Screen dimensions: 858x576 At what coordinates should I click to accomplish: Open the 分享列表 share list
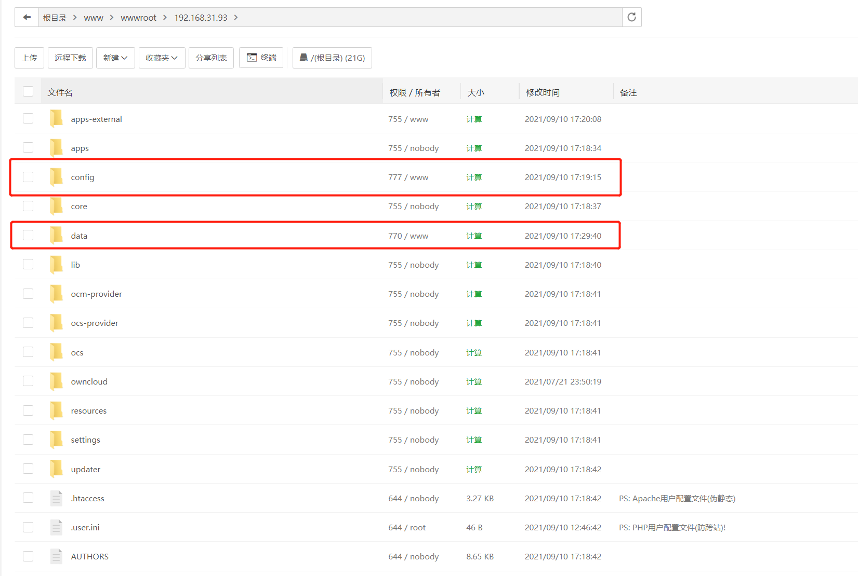click(211, 58)
